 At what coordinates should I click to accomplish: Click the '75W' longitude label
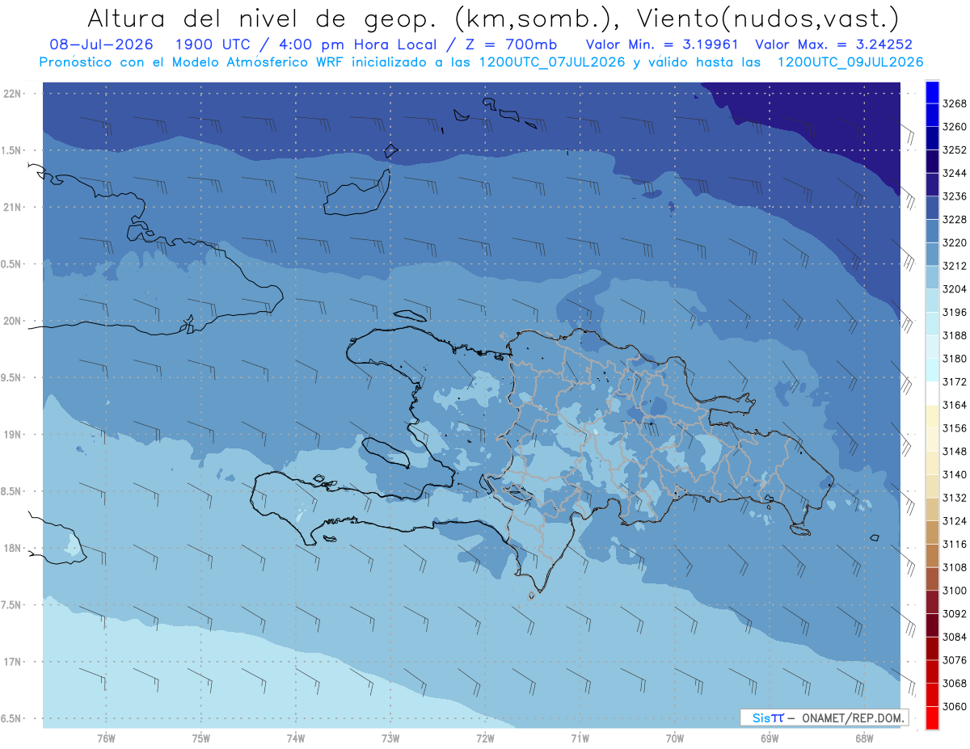tap(201, 737)
